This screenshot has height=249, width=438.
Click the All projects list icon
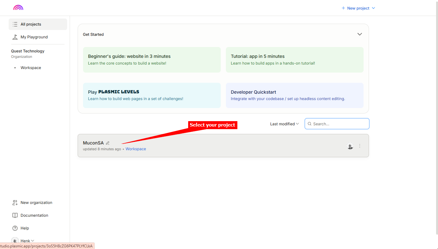15,24
